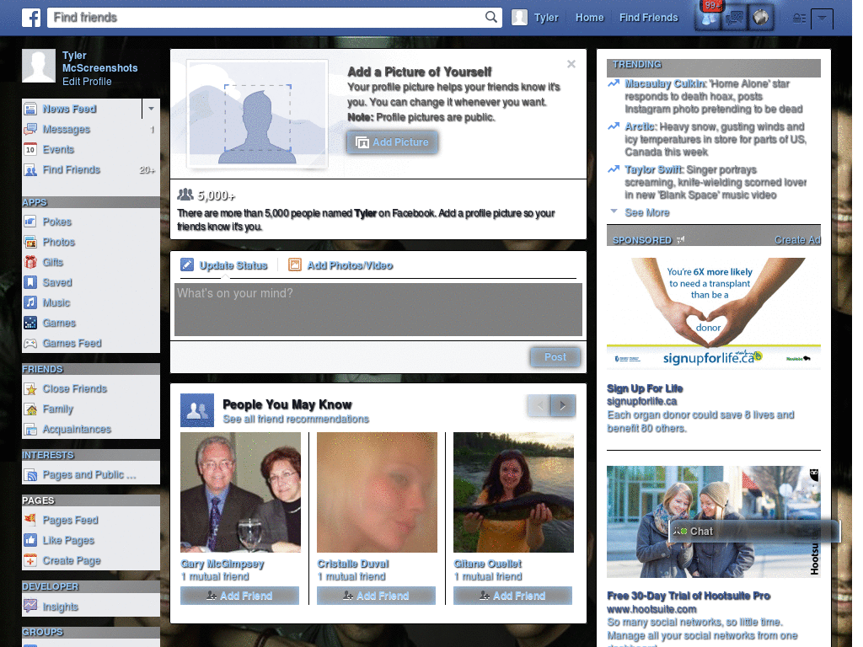Image resolution: width=863 pixels, height=647 pixels.
Task: Open messages icon in top bar
Action: click(x=734, y=19)
